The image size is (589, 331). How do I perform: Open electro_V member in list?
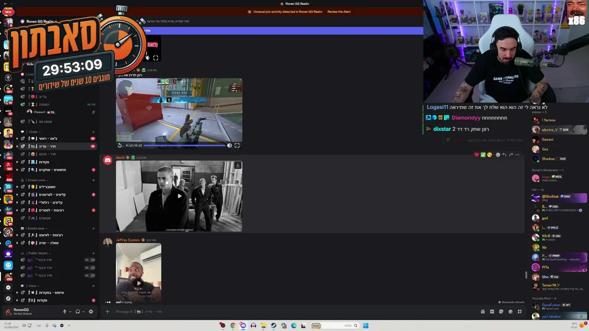tap(559, 130)
